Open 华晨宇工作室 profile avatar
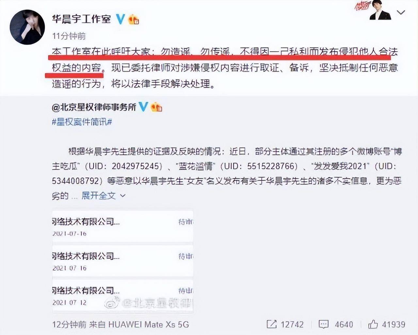Screen dimensions: 418x335 point(27,27)
